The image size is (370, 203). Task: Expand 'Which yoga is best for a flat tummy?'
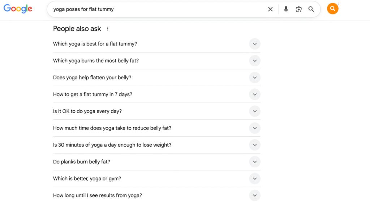[x=157, y=44]
